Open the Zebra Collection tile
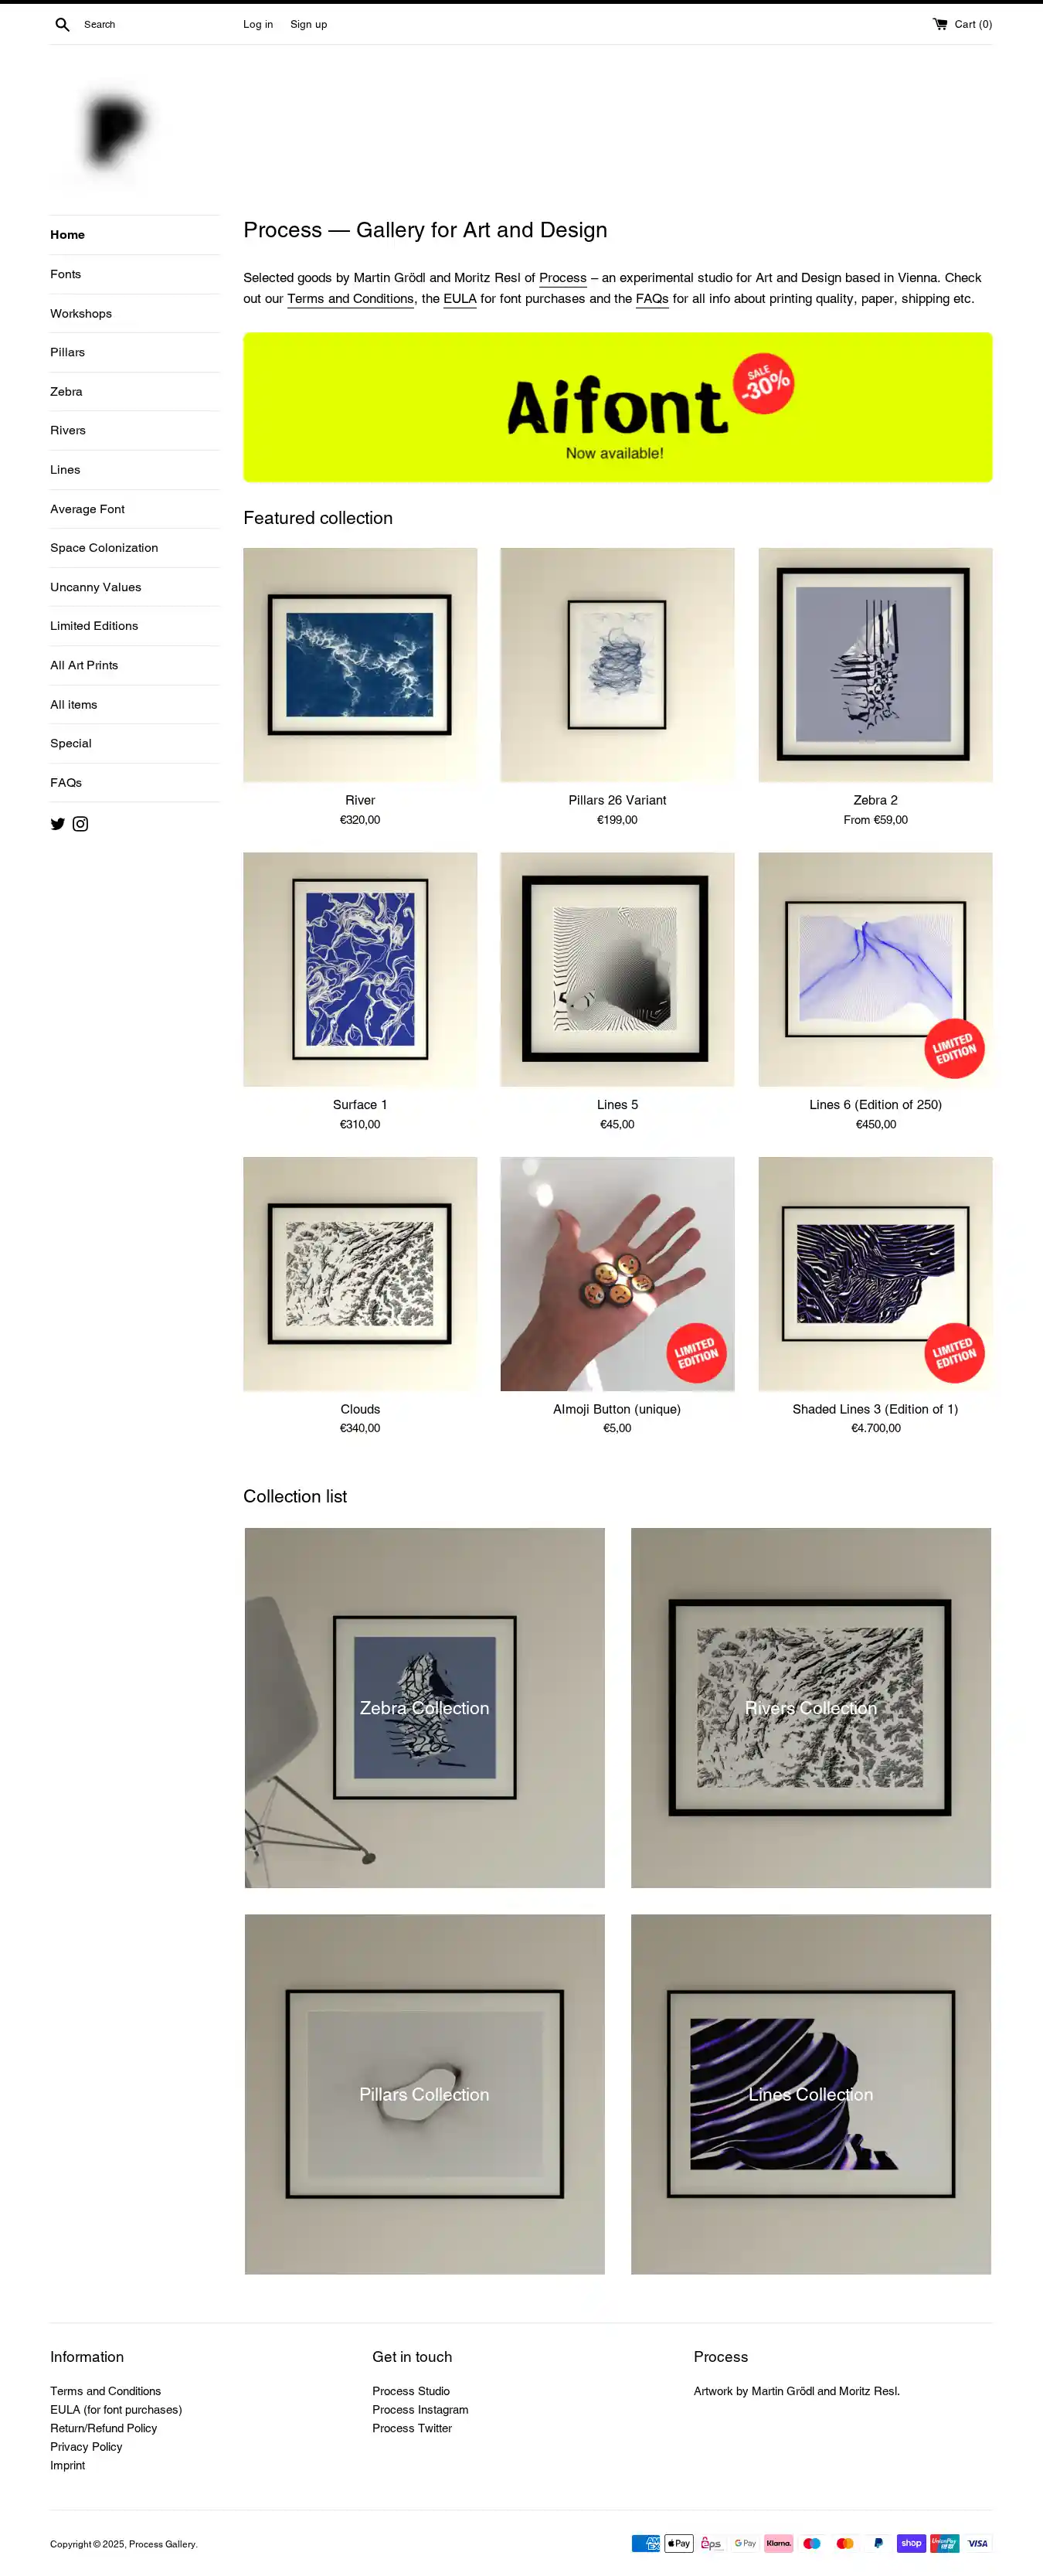Screen dimensions: 1043x2576 click(424, 1708)
